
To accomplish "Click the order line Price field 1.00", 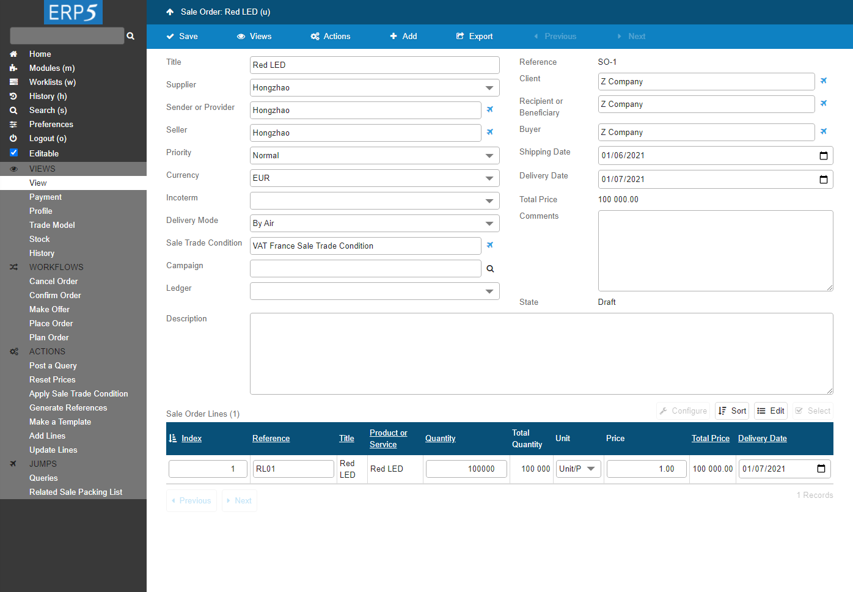I will click(646, 469).
